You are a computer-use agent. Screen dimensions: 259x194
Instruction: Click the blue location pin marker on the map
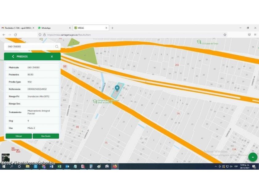[117, 88]
